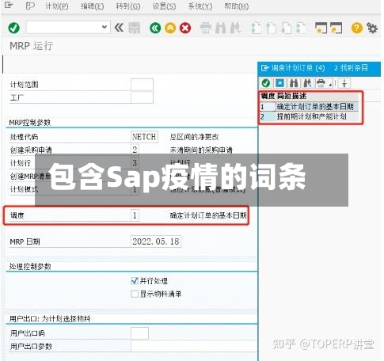The width and height of the screenshot is (384, 361).
Task: Click the 计划范围 input field
Action: point(142,85)
